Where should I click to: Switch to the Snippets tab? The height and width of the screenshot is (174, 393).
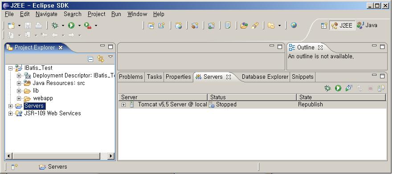303,77
